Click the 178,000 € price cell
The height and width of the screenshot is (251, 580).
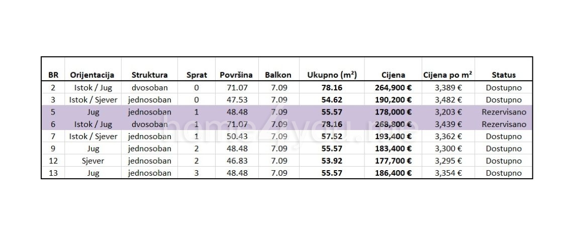click(393, 112)
